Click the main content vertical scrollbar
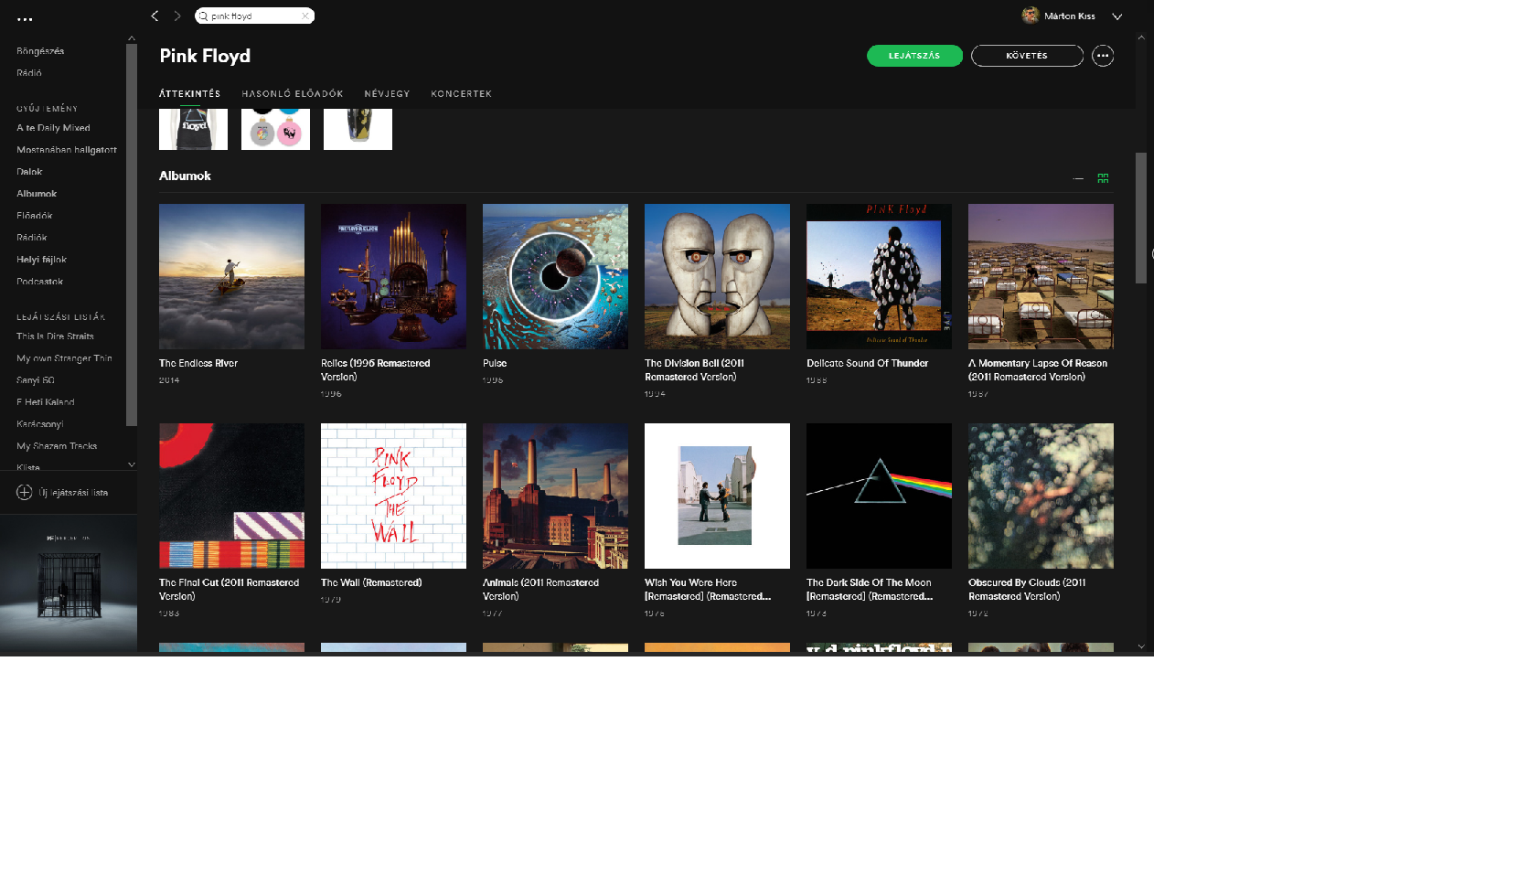The image size is (1538, 875). [x=1141, y=218]
